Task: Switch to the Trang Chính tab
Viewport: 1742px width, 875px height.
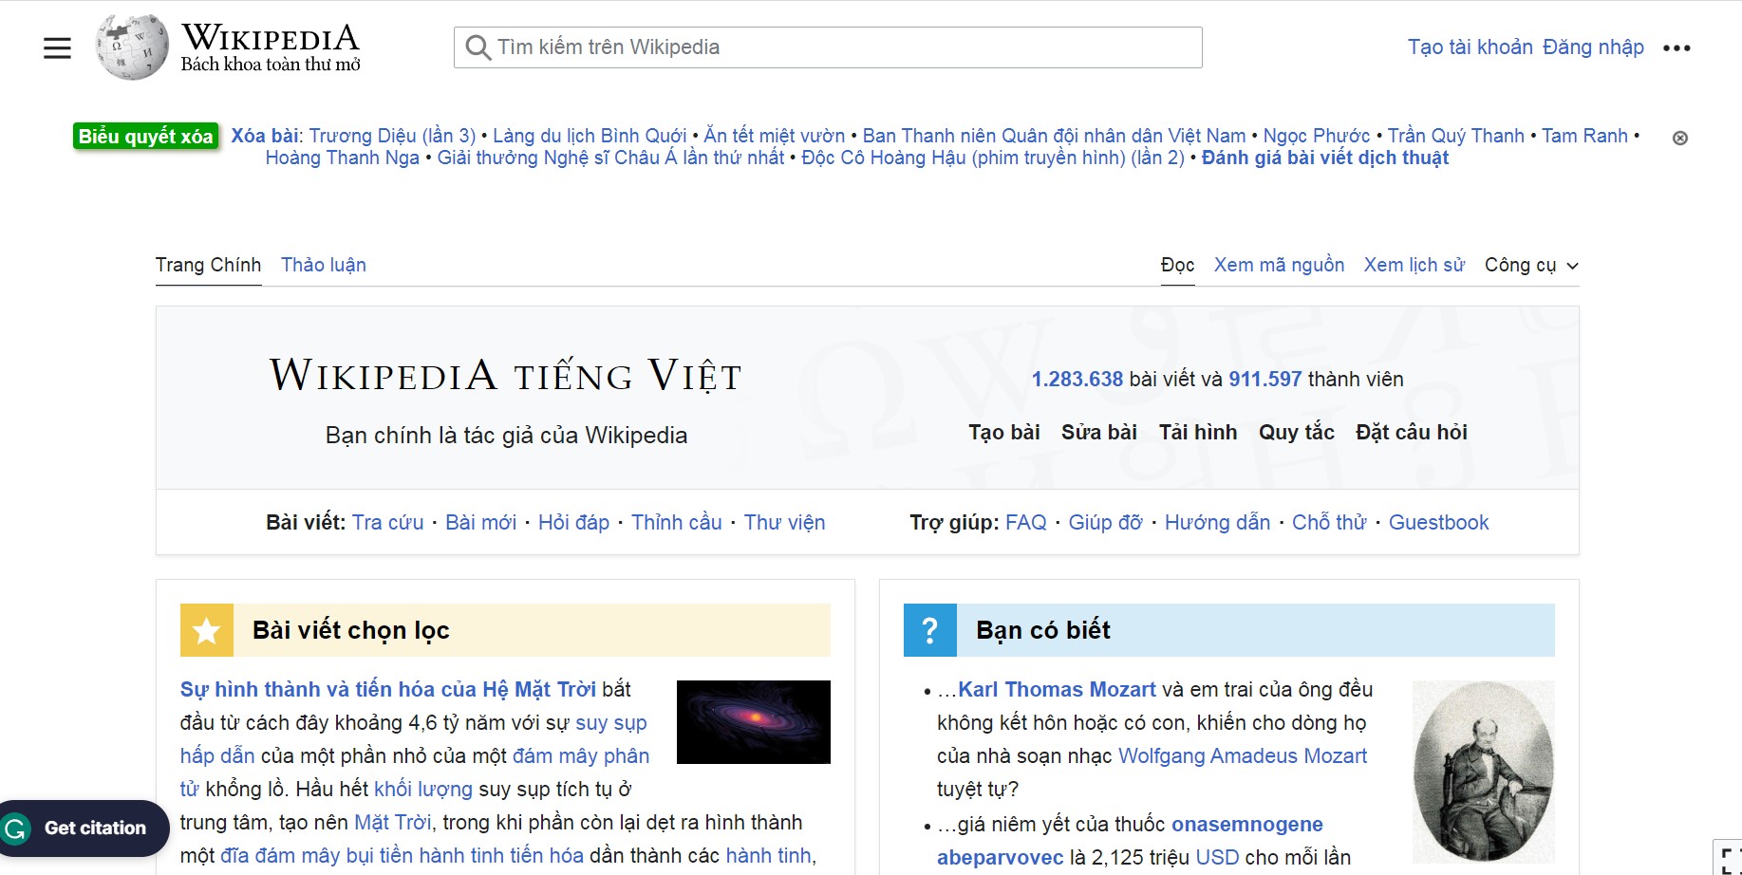Action: pos(208,265)
